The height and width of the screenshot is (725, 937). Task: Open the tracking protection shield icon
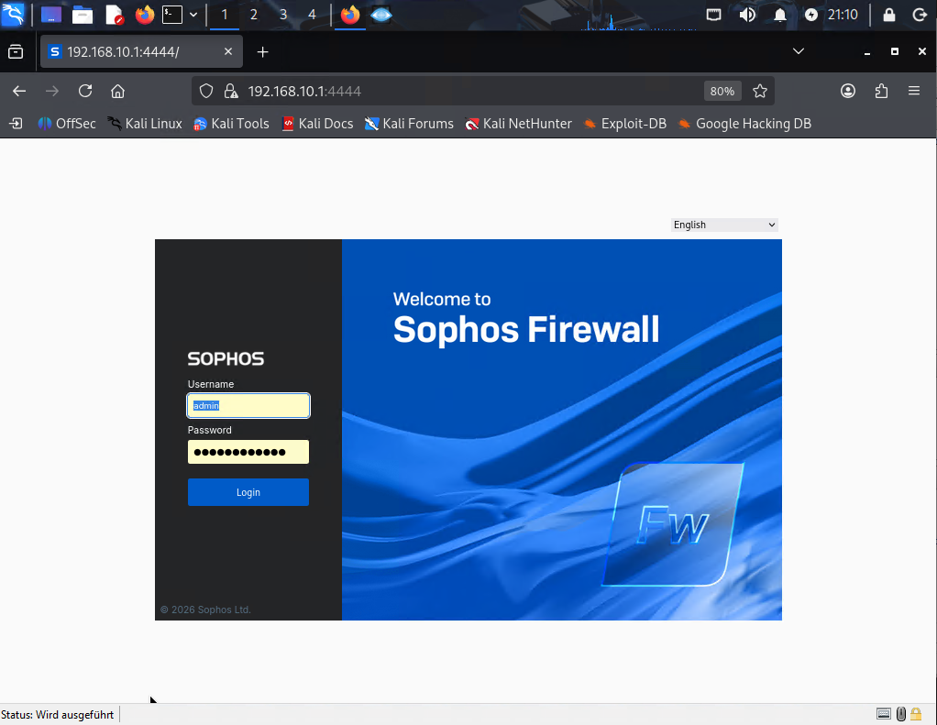click(206, 91)
